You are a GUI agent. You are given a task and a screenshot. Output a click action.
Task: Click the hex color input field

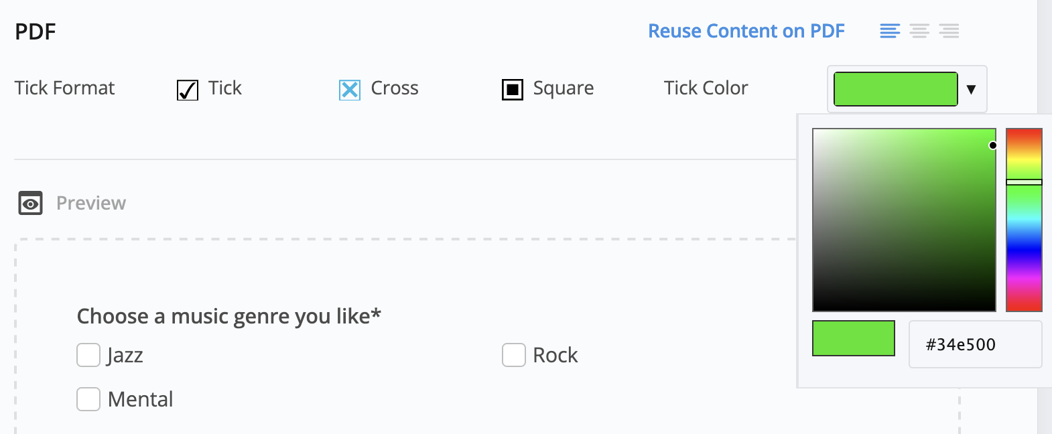point(975,344)
